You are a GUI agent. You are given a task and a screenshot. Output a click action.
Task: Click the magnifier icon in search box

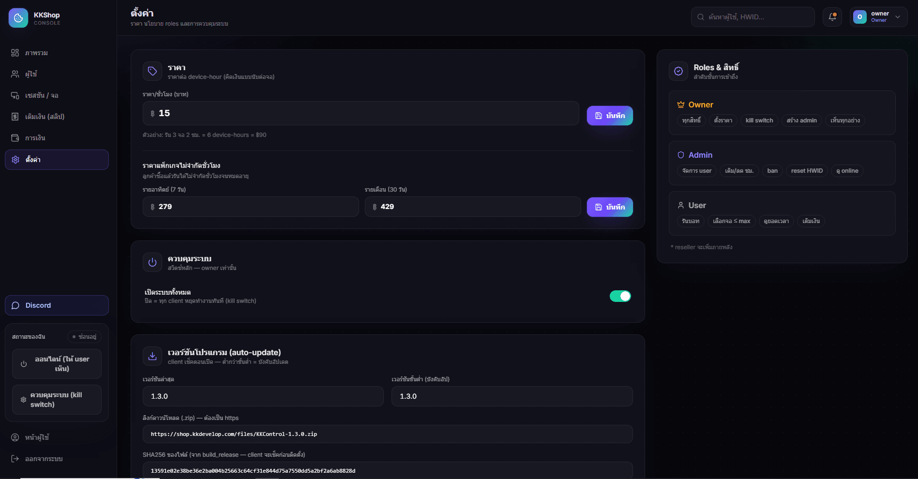click(x=700, y=17)
